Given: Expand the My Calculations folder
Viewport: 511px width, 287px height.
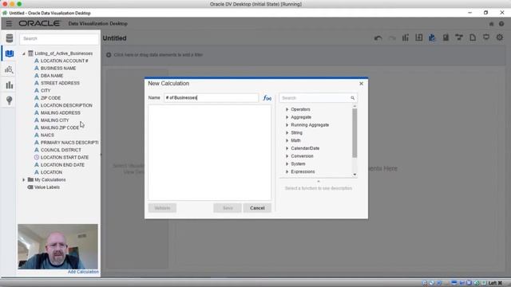Looking at the screenshot, I should pos(24,179).
